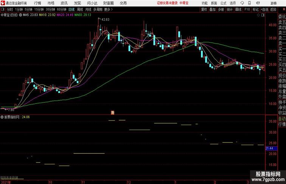Open the 行情 menu
The height and width of the screenshot is (184, 286).
(37, 3)
